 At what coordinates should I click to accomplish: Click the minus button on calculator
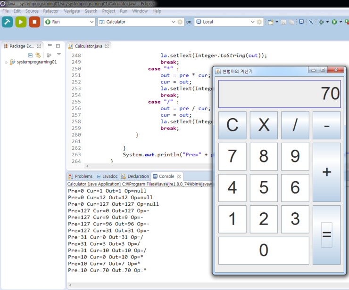(x=326, y=125)
